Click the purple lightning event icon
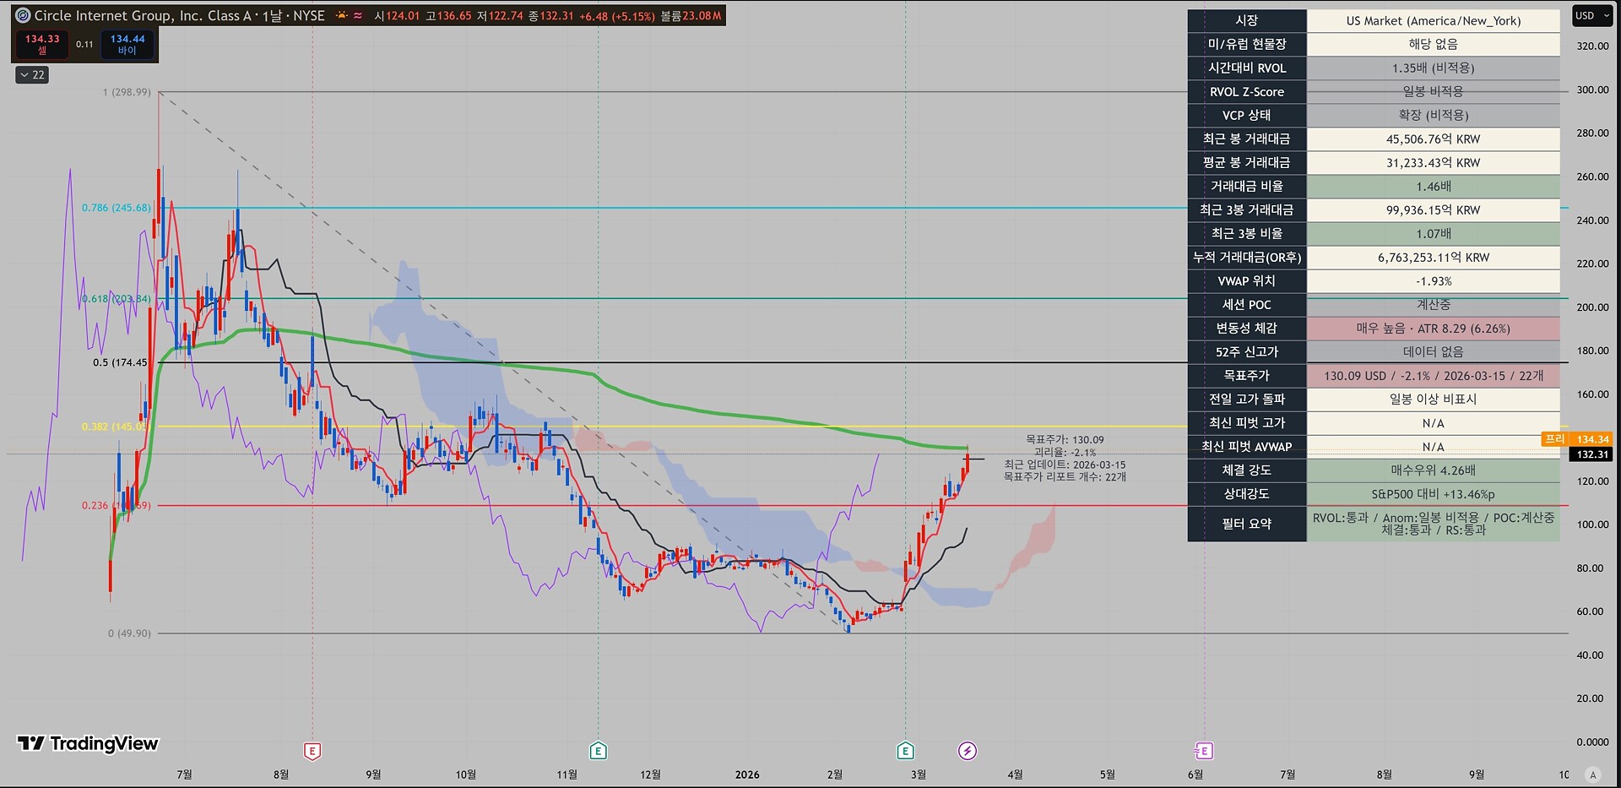 (968, 751)
